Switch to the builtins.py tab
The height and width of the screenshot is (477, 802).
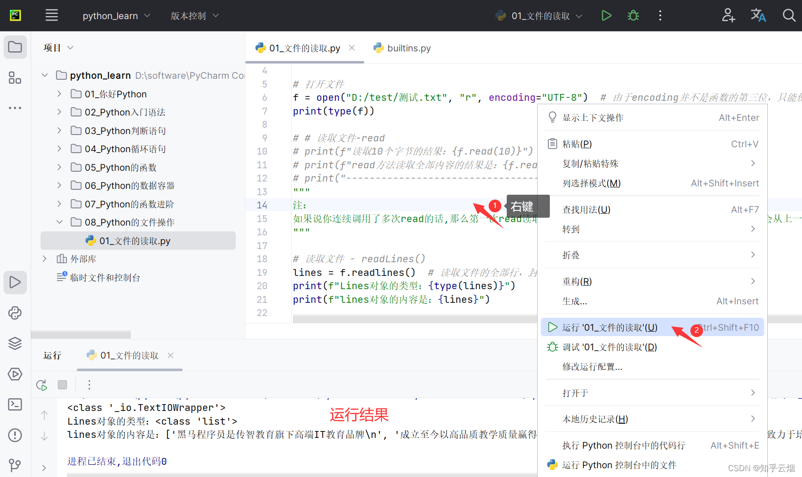[402, 48]
